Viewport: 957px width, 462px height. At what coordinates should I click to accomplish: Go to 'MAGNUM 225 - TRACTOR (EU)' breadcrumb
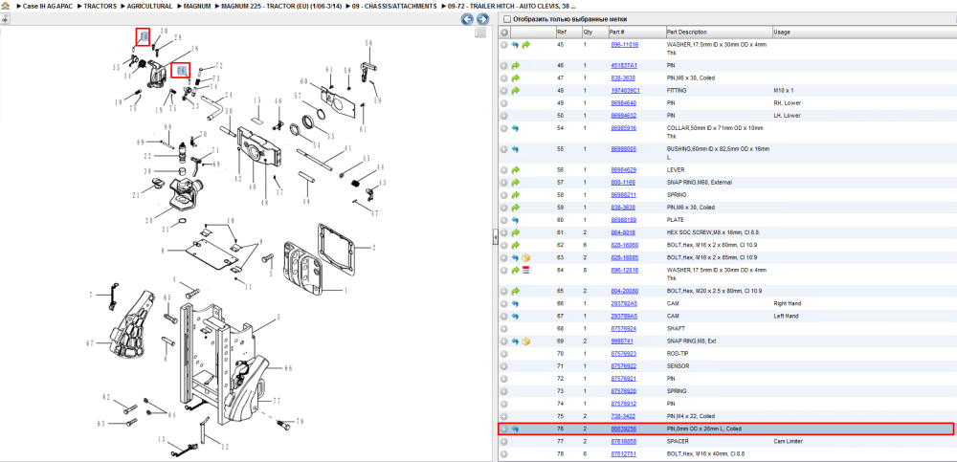click(x=281, y=6)
